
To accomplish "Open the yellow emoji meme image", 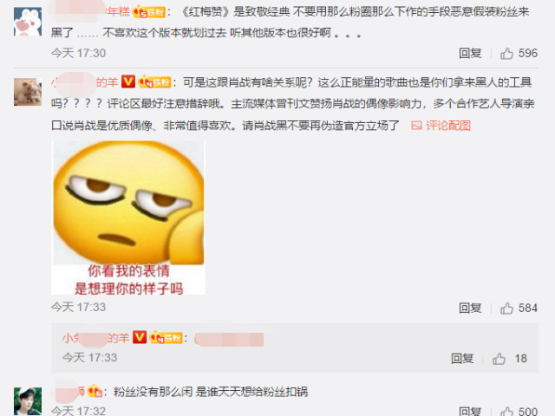I will pos(128,218).
